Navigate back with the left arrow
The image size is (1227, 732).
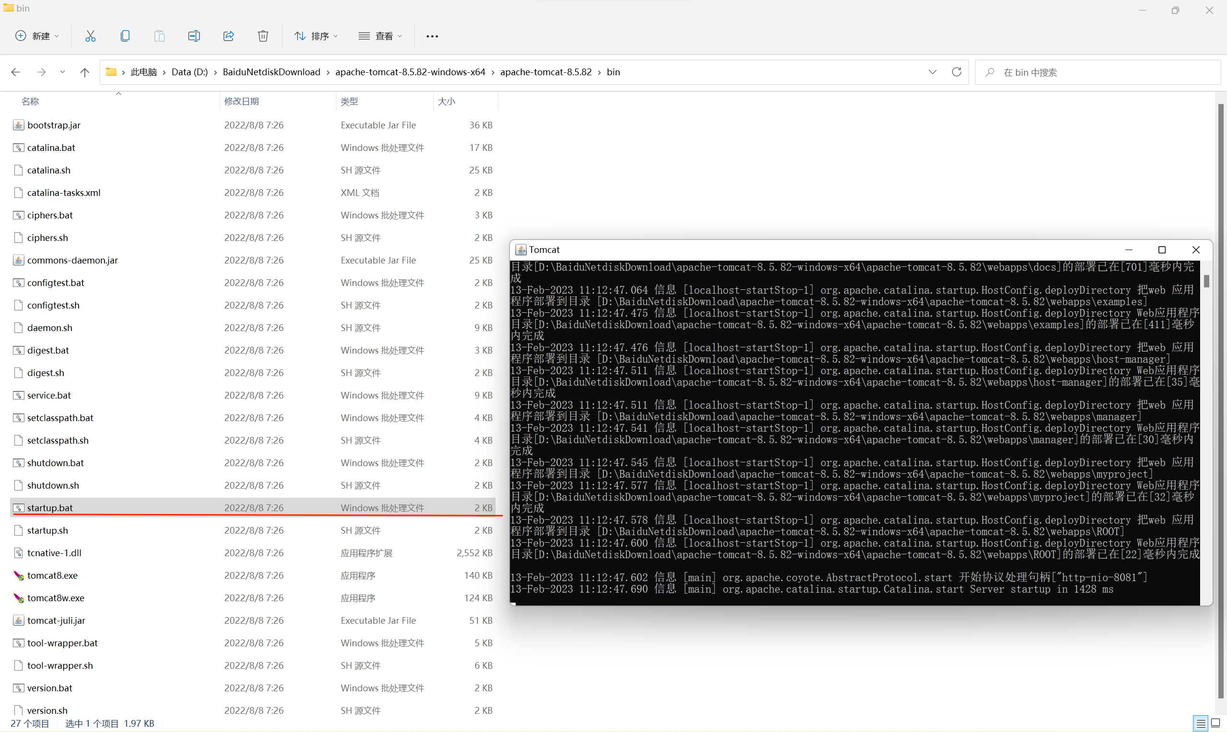pyautogui.click(x=16, y=72)
